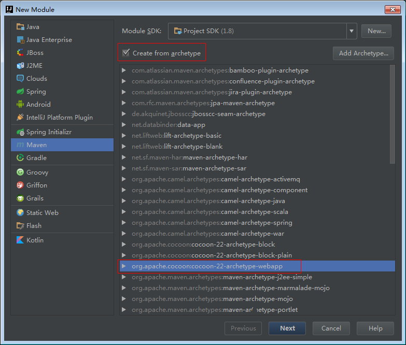Select the Groovy icon
Image resolution: width=406 pixels, height=345 pixels.
(x=20, y=172)
